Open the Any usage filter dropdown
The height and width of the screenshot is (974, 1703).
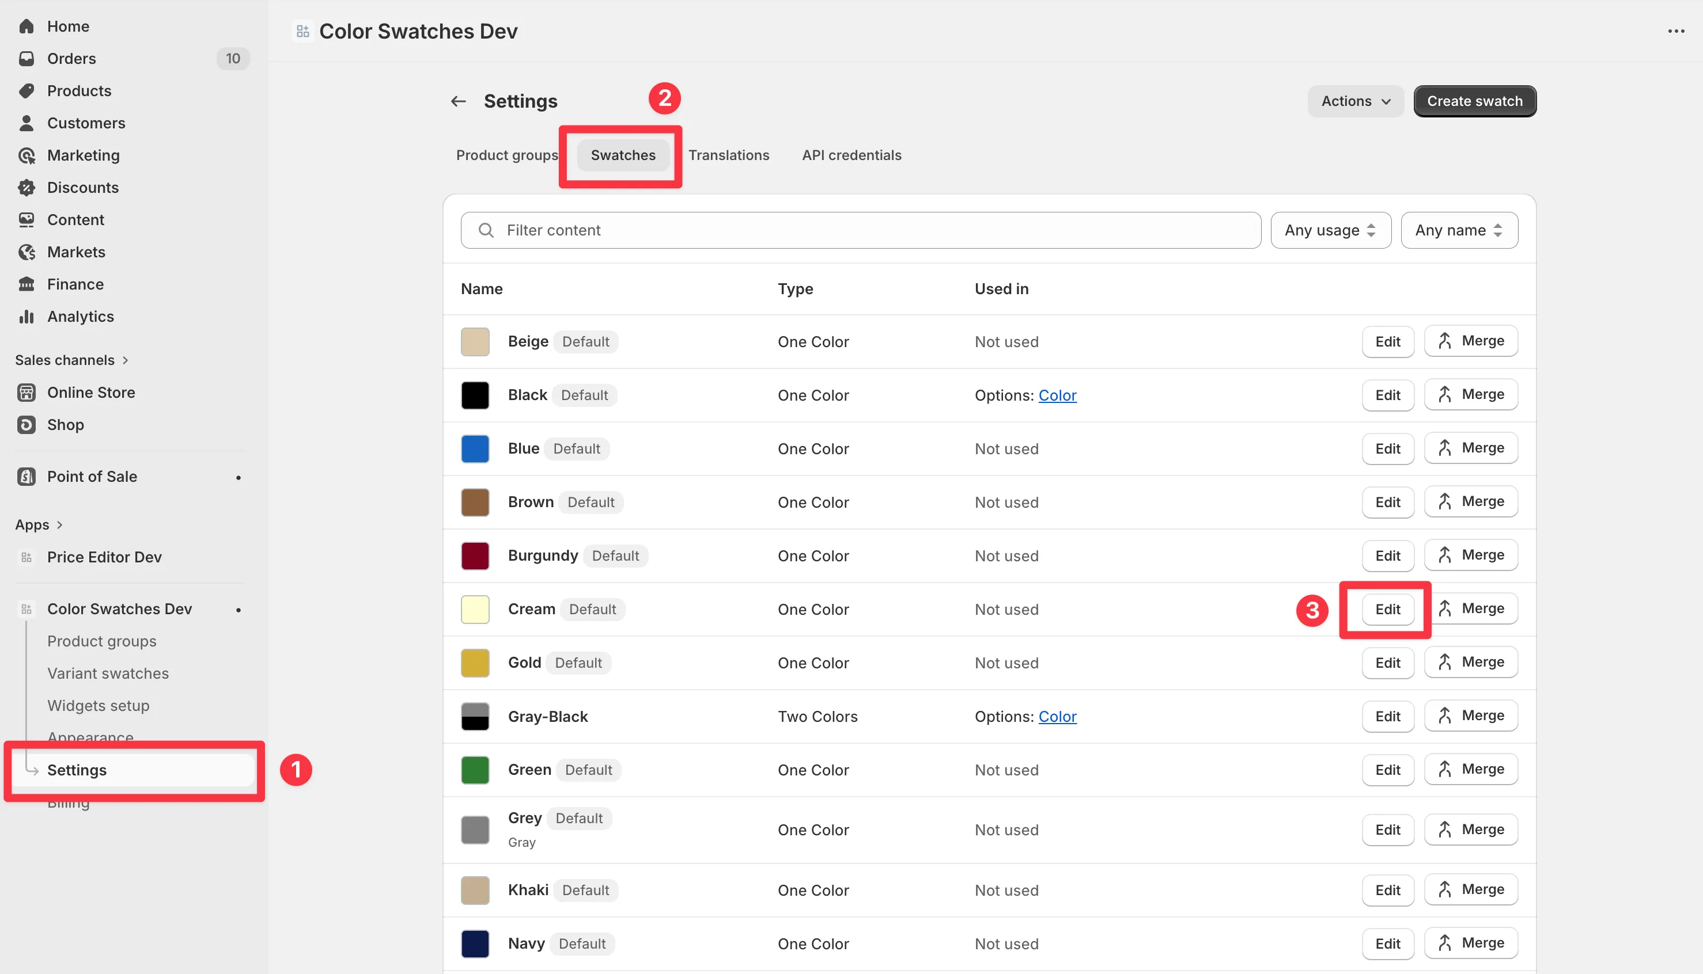1330,230
